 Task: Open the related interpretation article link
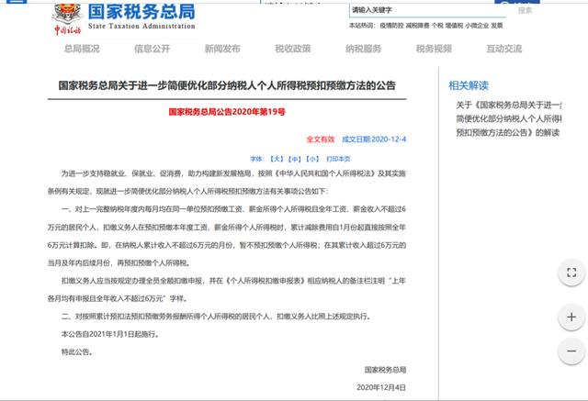click(x=517, y=118)
